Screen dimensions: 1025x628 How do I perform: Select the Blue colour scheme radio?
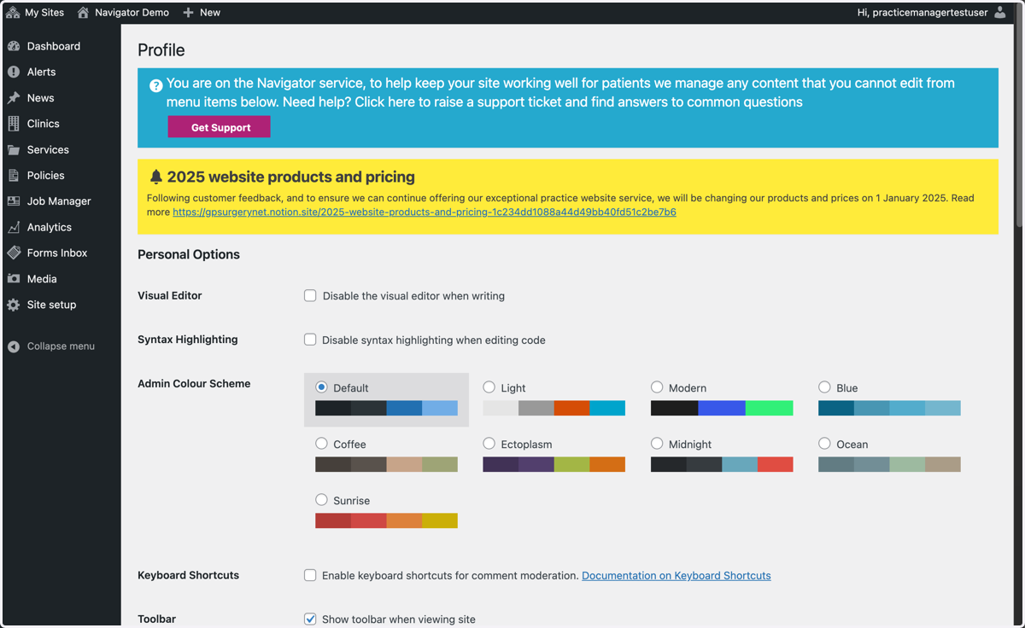click(824, 387)
